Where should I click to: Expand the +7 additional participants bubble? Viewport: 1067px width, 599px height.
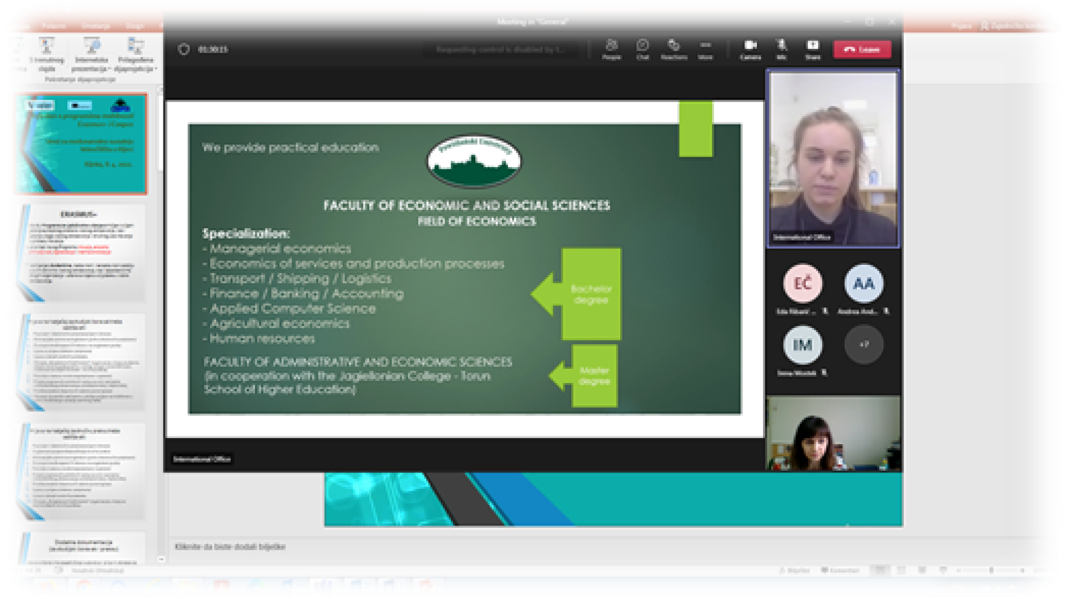coord(864,345)
